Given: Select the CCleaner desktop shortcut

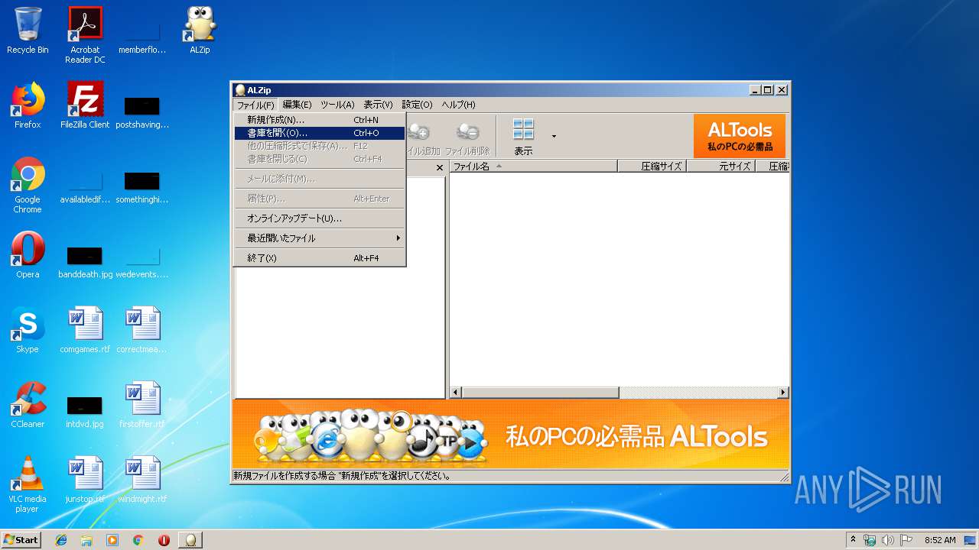Looking at the screenshot, I should 28,405.
